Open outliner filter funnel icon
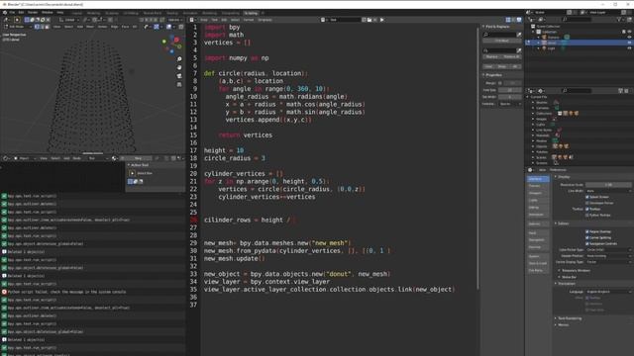 point(618,20)
